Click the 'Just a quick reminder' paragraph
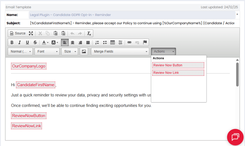Image resolution: width=245 pixels, height=146 pixels. (81, 95)
